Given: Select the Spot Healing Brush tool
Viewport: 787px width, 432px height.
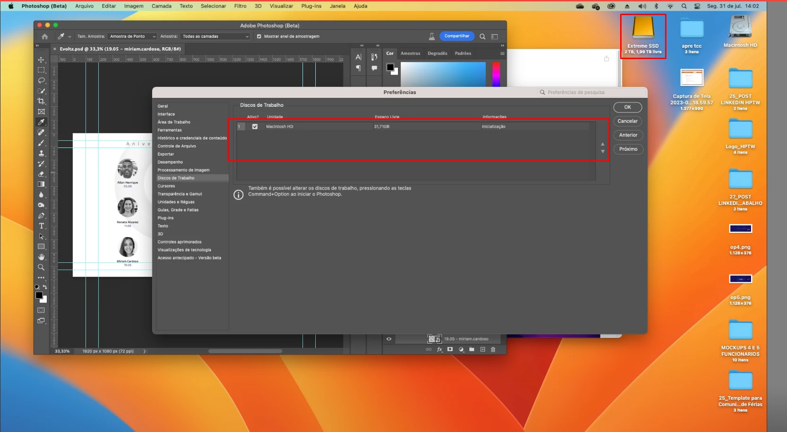Looking at the screenshot, I should click(x=41, y=132).
